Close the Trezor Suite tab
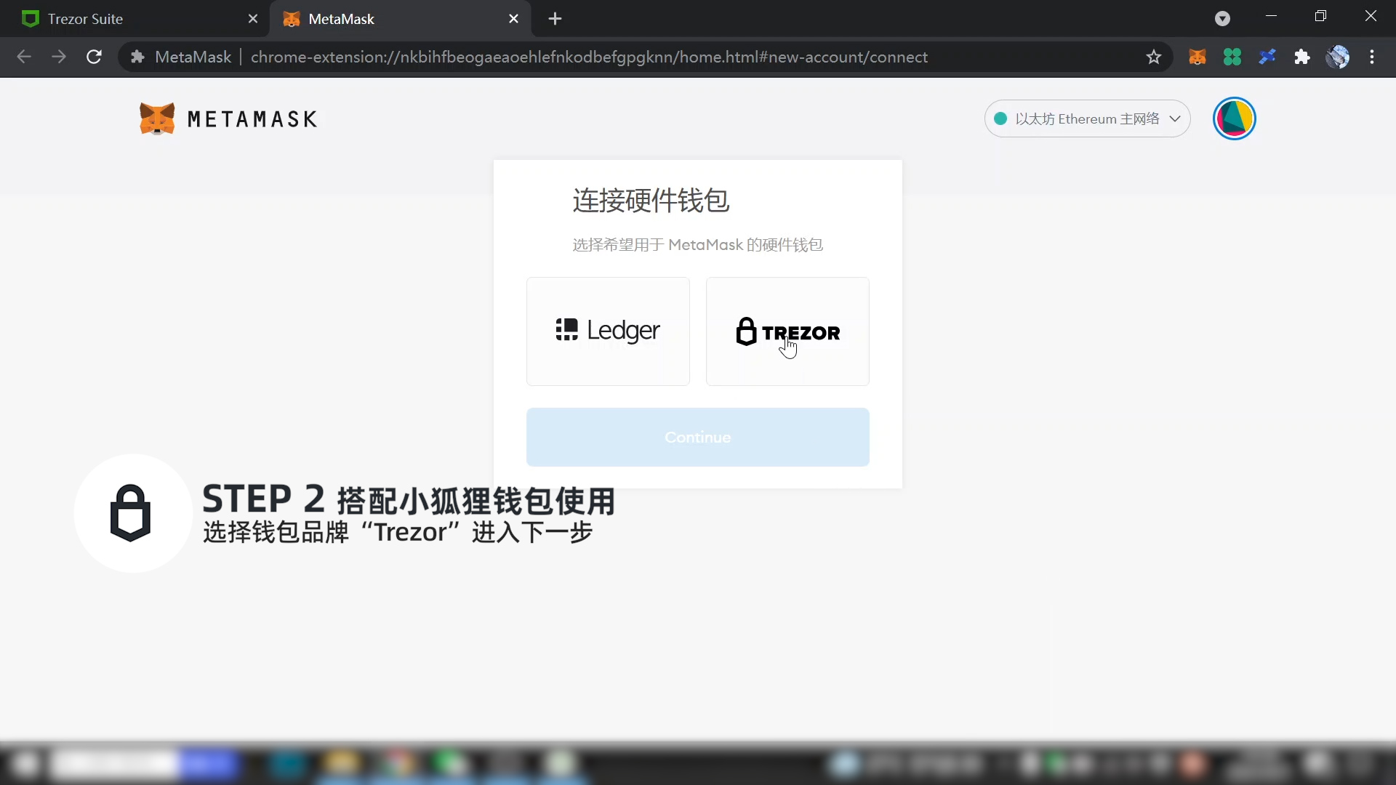The height and width of the screenshot is (785, 1396). [253, 19]
